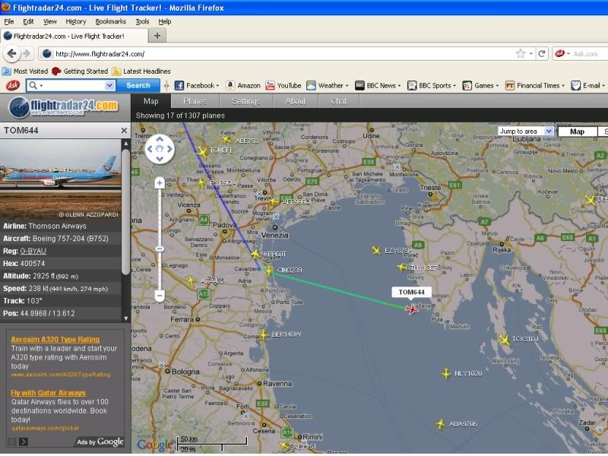
Task: Click the EZY87SP plane icon
Action: coord(376,251)
